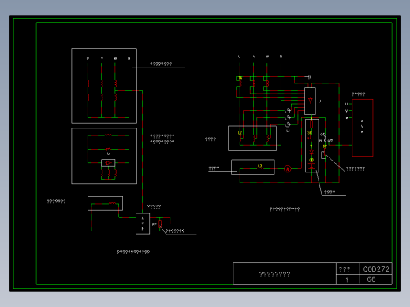Viewport: 410px width, 307px height.
Task: Click the "N" terminal label atop the right diagram
Action: (x=281, y=57)
